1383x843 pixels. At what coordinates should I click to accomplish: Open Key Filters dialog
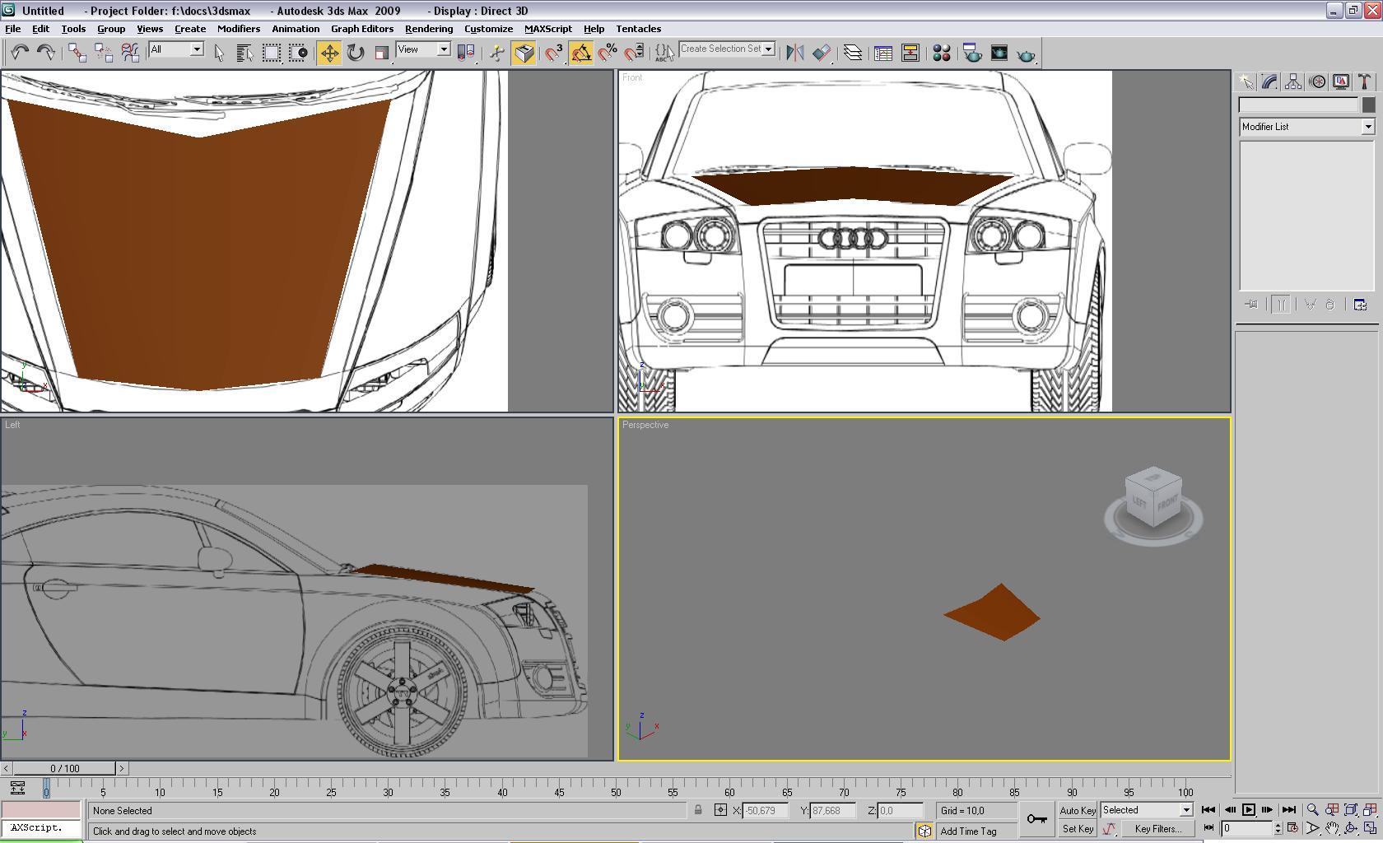pos(1157,829)
